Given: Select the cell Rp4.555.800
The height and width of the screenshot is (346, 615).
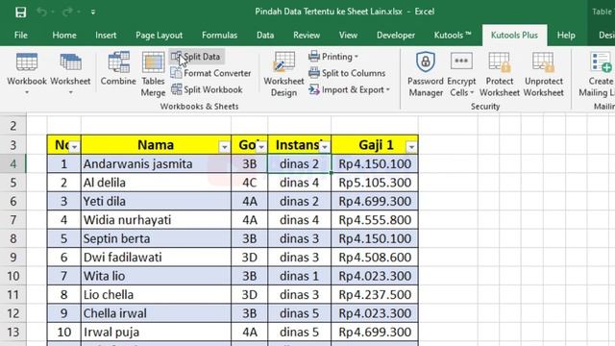Looking at the screenshot, I should coord(375,220).
